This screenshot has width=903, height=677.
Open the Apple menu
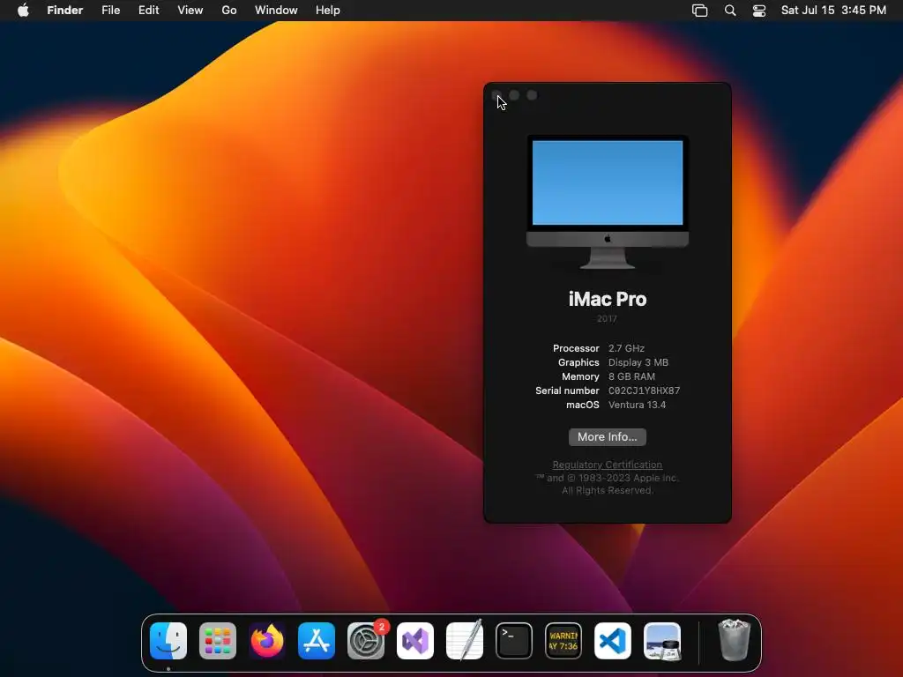[23, 11]
